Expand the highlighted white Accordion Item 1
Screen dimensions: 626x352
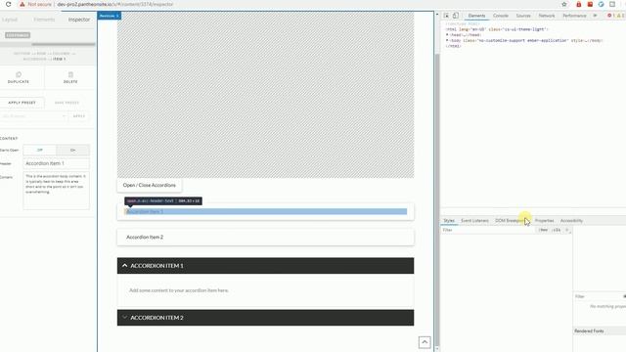[265, 211]
